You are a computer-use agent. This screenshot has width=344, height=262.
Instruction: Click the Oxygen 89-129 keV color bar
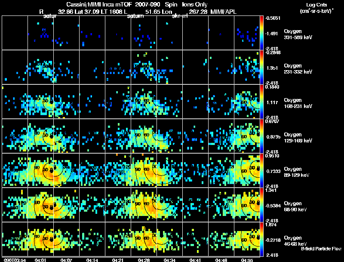click(x=261, y=170)
